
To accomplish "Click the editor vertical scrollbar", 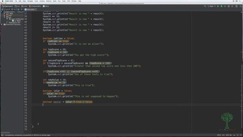I will (242, 96).
